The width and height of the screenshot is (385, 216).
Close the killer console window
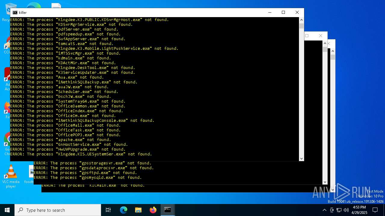[297, 12]
